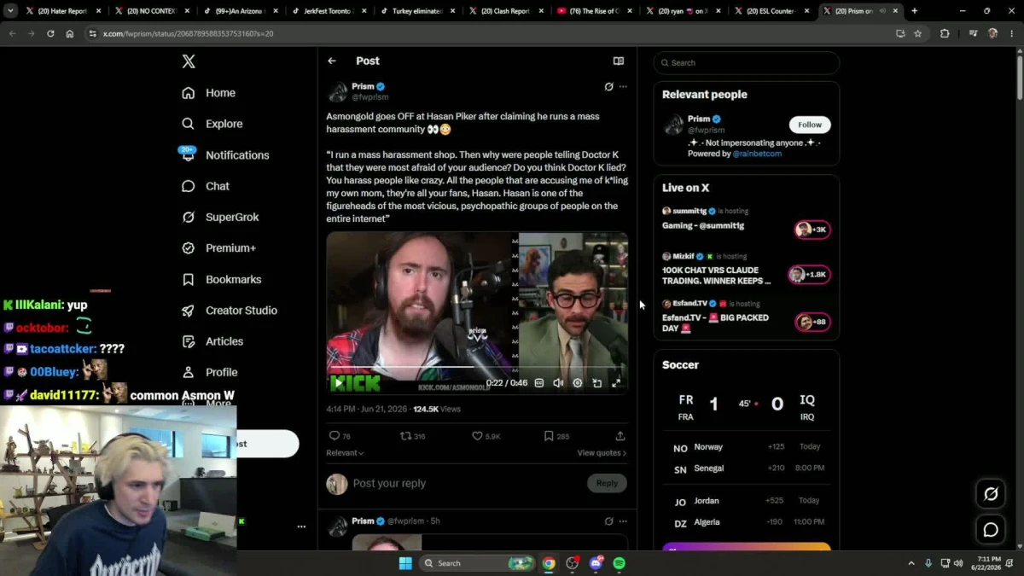The image size is (1024, 576).
Task: Open floating chat messages button
Action: (991, 530)
